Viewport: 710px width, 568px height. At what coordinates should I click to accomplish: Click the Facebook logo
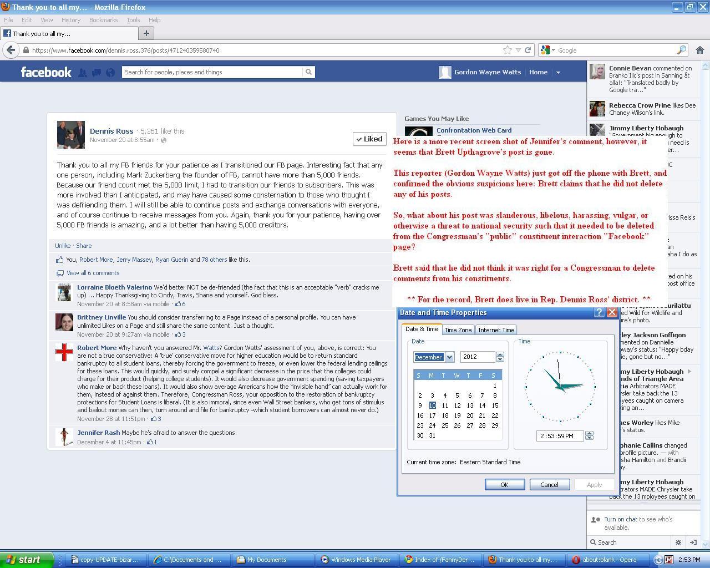click(46, 72)
